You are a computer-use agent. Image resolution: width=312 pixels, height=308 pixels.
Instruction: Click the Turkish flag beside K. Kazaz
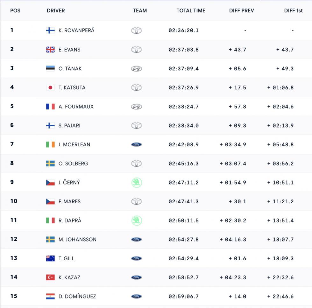coord(50,277)
